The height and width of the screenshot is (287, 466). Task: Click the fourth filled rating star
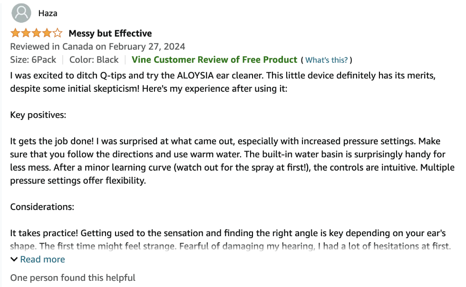pos(47,33)
